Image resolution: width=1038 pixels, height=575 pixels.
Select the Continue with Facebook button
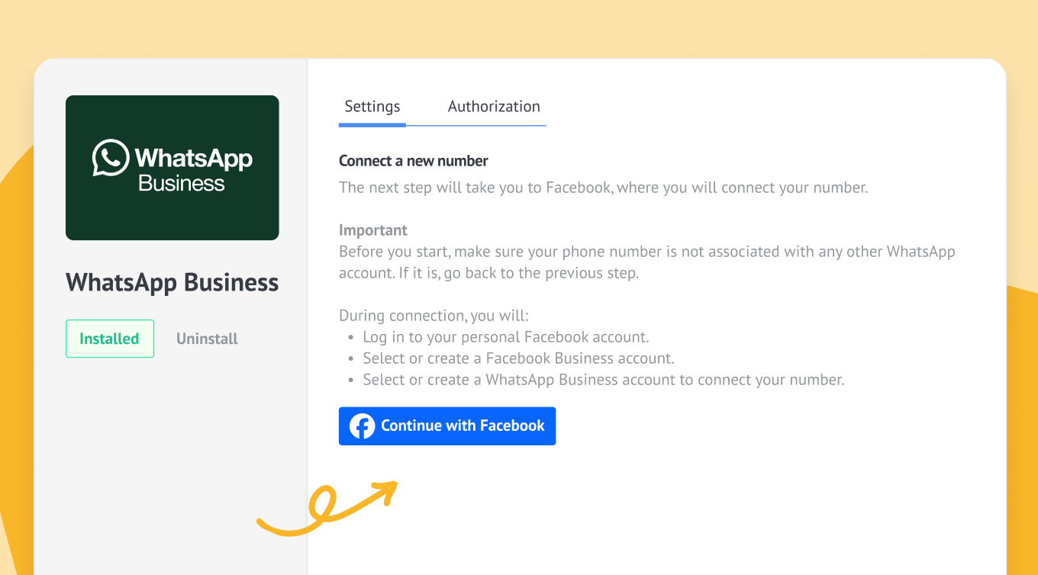pyautogui.click(x=447, y=426)
